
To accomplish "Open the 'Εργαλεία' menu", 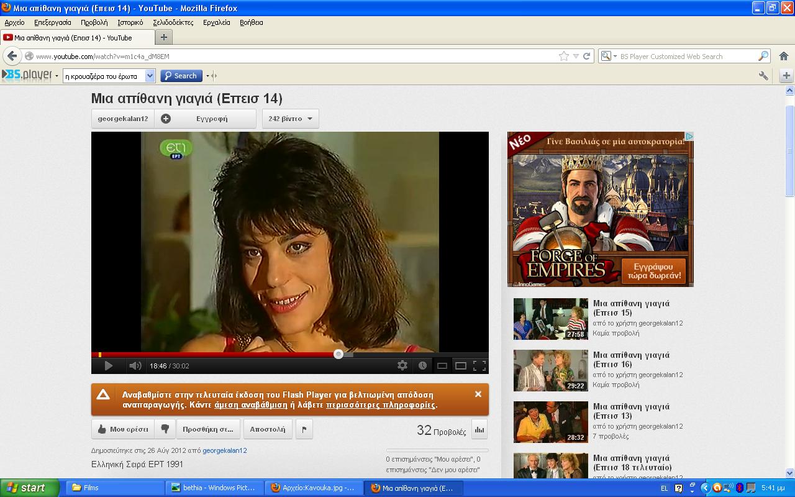I will tap(216, 22).
